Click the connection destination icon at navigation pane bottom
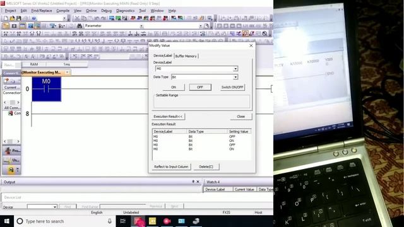 click(11, 170)
